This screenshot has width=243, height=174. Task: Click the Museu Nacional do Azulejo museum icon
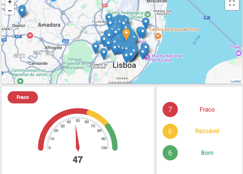147,57
